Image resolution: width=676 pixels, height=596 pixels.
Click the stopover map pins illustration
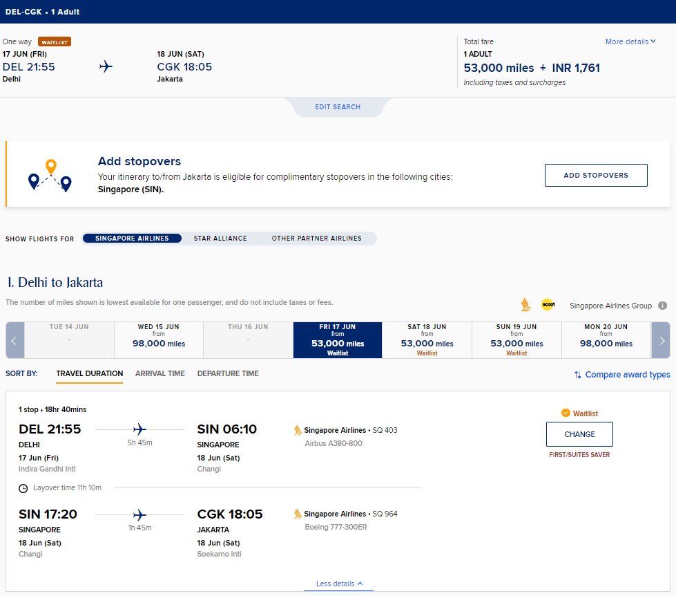click(50, 175)
